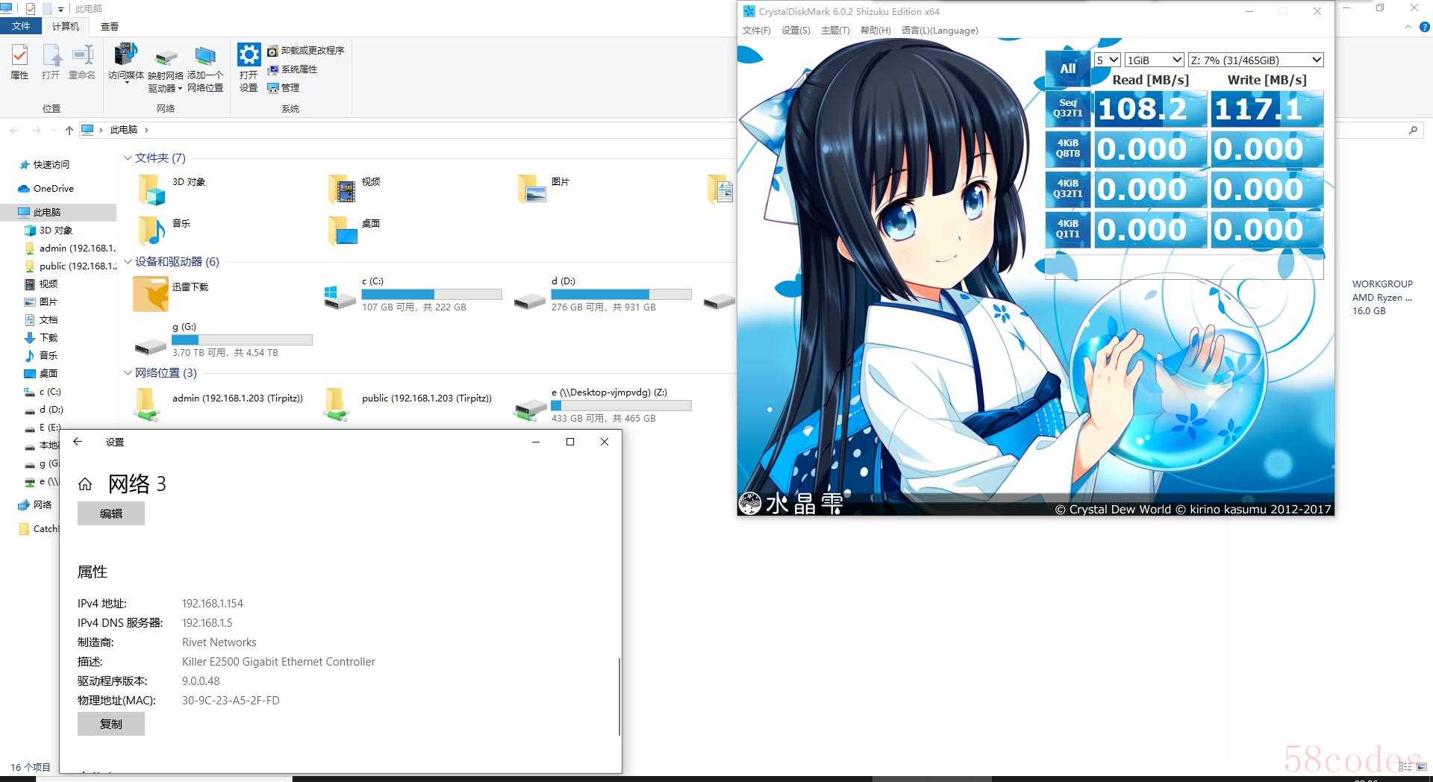Select OneDrive in the navigation pane
The image size is (1433, 782).
tap(53, 189)
